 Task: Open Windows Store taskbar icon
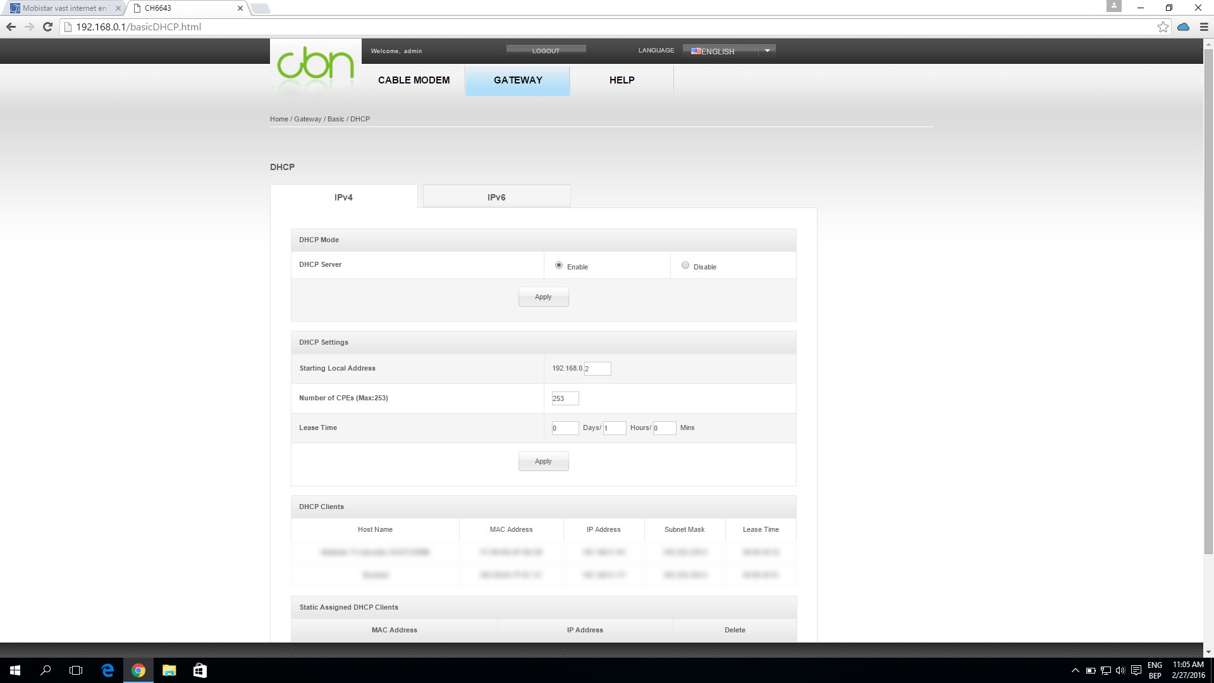click(200, 670)
